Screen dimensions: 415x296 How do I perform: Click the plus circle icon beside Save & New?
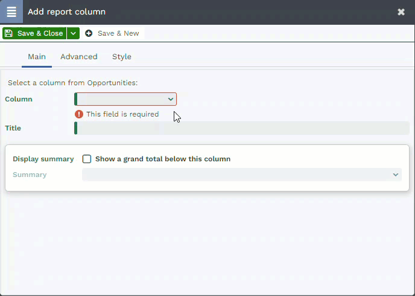89,33
